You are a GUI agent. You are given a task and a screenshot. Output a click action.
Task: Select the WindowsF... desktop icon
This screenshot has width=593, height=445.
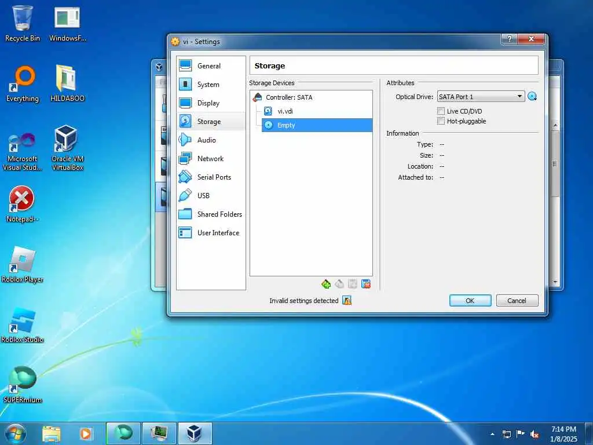point(67,23)
